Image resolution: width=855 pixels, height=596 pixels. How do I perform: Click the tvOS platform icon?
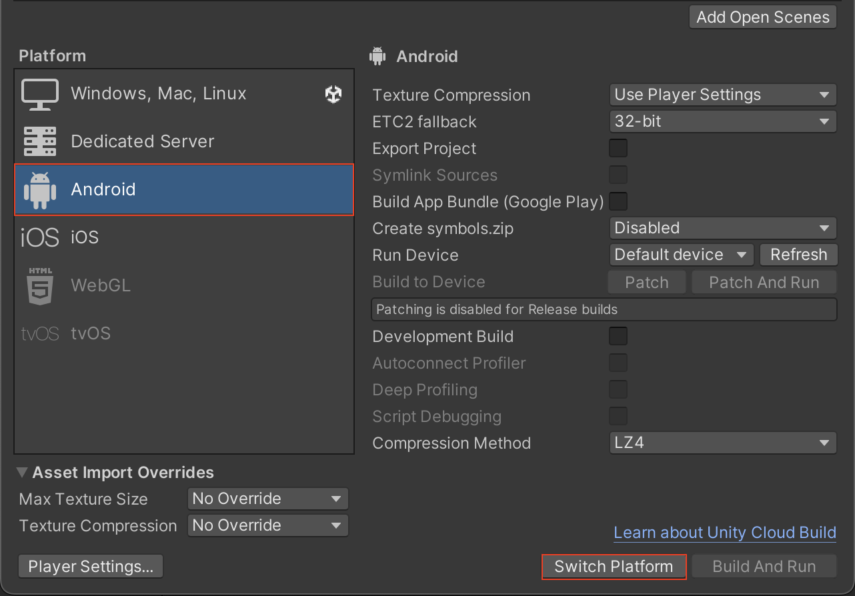pyautogui.click(x=40, y=333)
